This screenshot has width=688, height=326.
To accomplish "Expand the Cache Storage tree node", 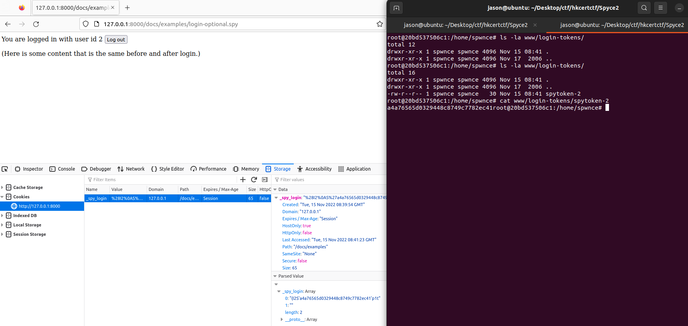I will (x=2, y=187).
